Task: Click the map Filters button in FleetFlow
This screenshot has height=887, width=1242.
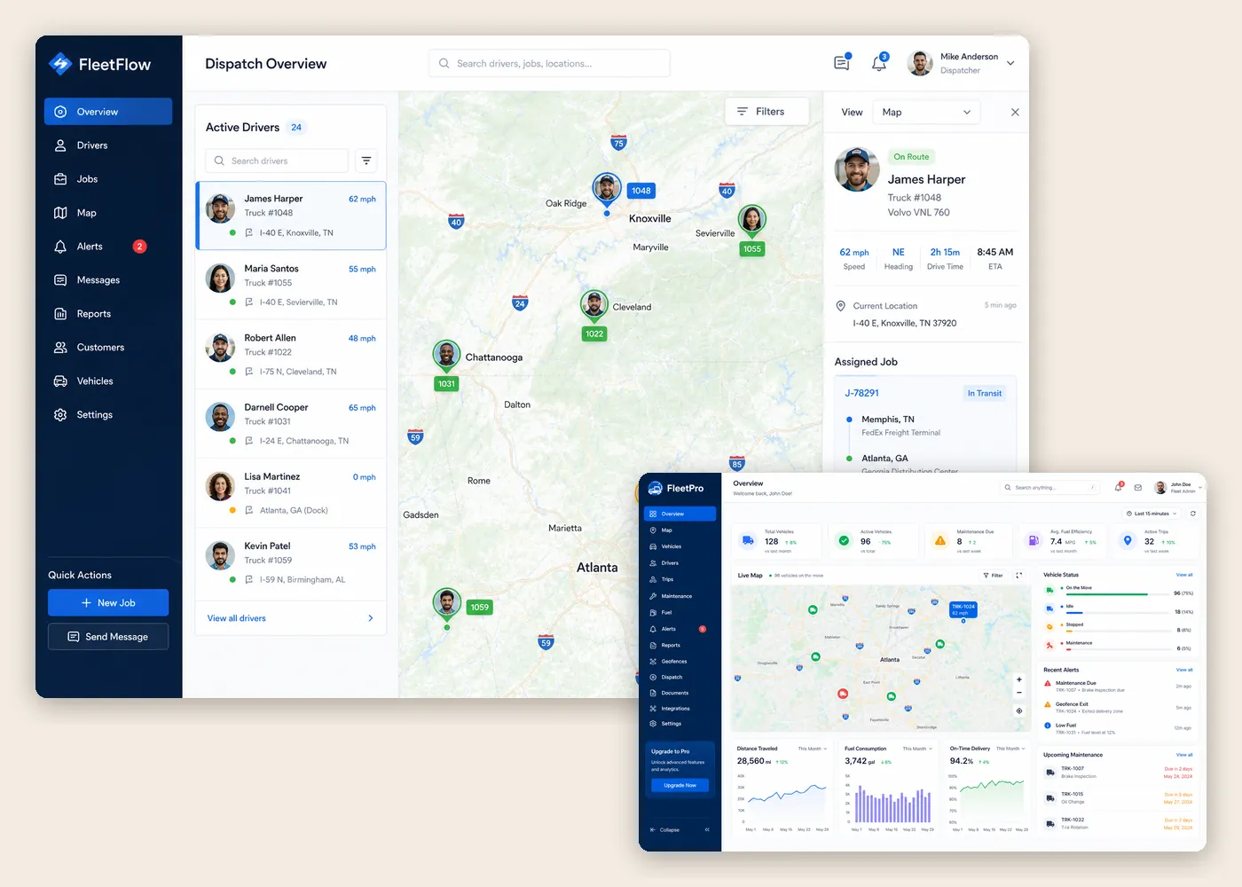Action: click(x=767, y=112)
